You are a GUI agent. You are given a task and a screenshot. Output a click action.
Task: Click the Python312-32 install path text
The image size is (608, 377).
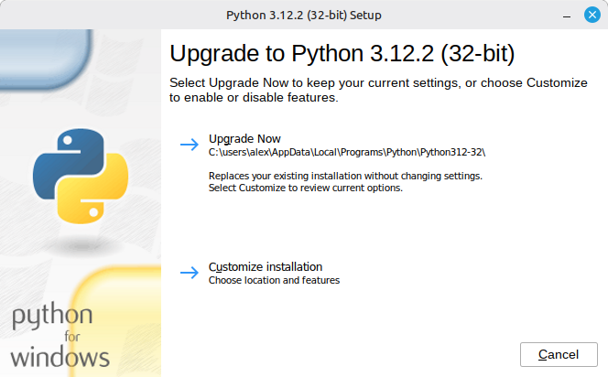coord(347,152)
